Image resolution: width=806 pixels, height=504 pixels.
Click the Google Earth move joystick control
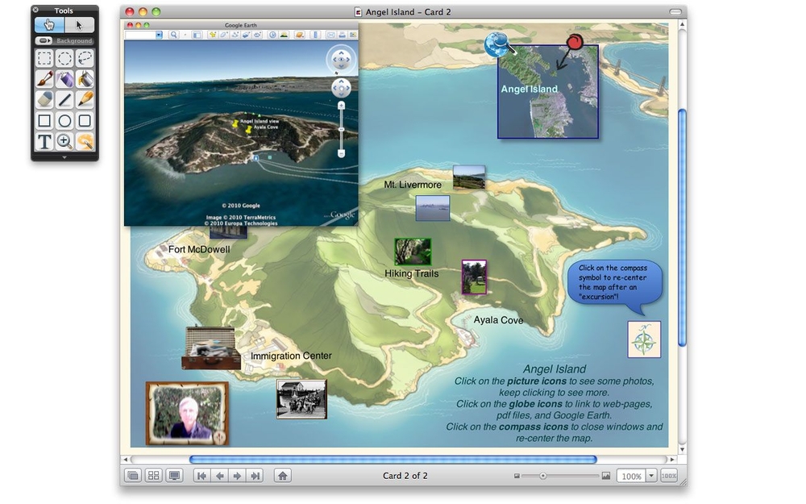pyautogui.click(x=341, y=88)
